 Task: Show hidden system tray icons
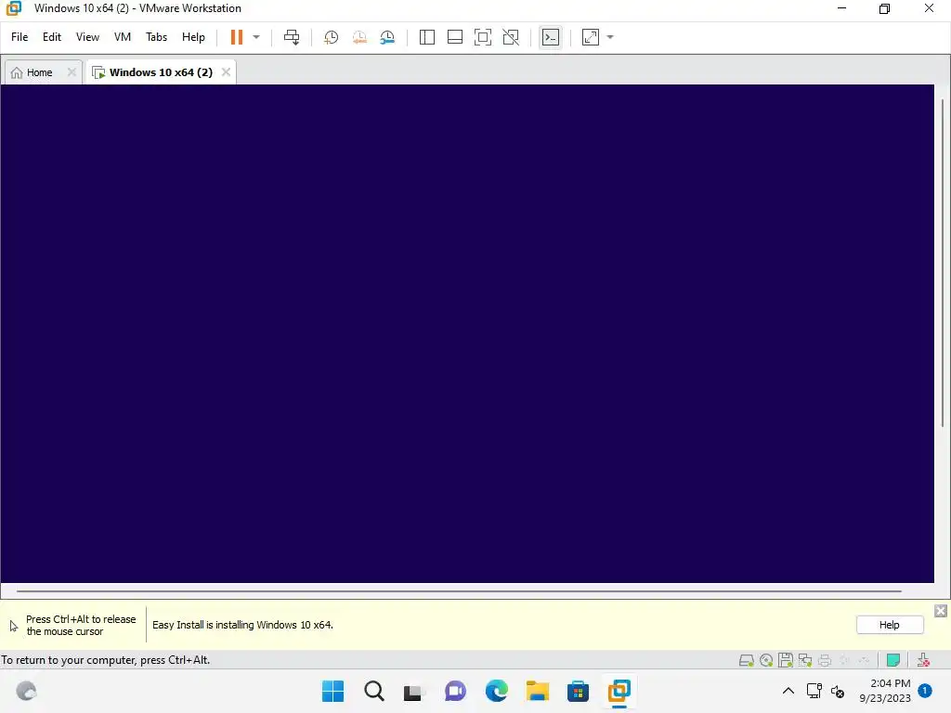pyautogui.click(x=788, y=691)
